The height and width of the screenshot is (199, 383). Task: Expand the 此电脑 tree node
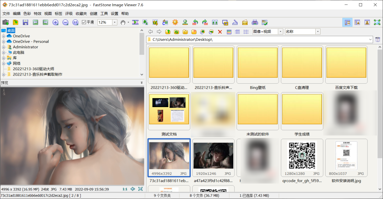[x=4, y=52]
